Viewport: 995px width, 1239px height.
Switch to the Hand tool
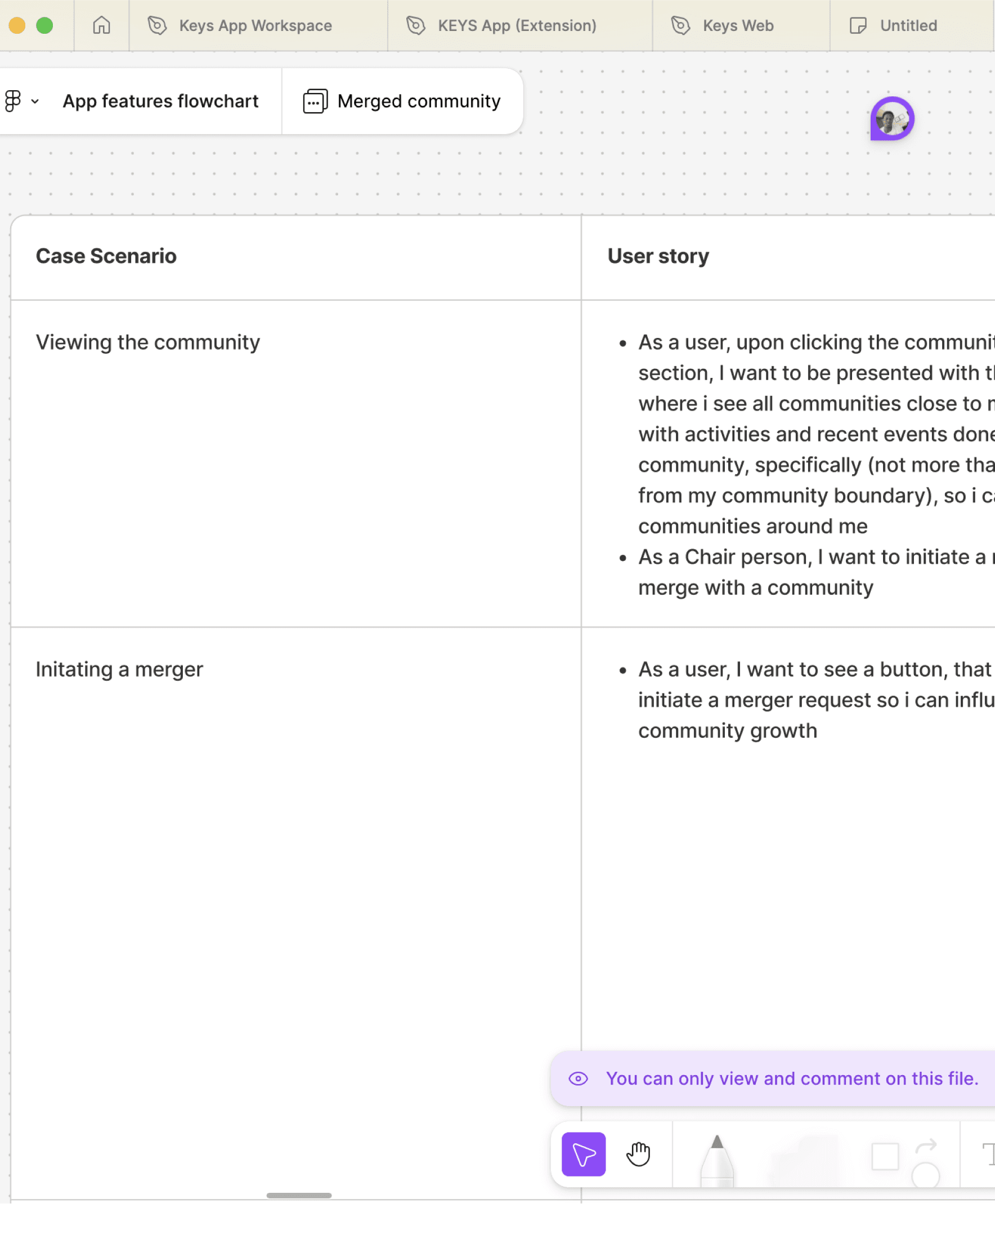click(x=638, y=1154)
